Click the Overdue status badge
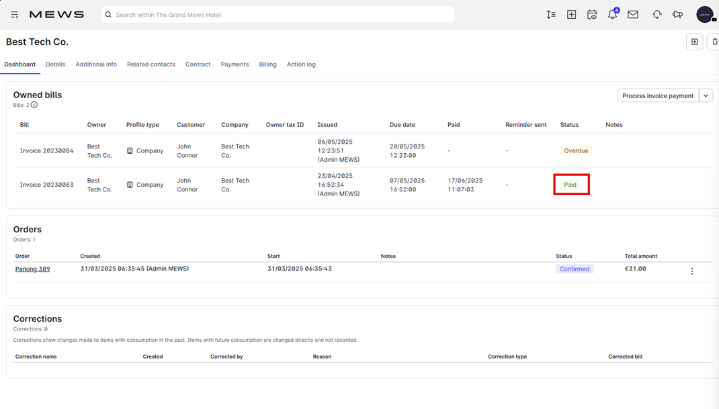This screenshot has height=409, width=719. pyautogui.click(x=576, y=151)
